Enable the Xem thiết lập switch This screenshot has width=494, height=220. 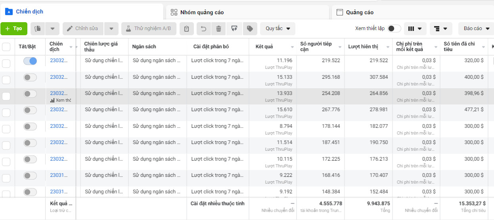point(394,28)
